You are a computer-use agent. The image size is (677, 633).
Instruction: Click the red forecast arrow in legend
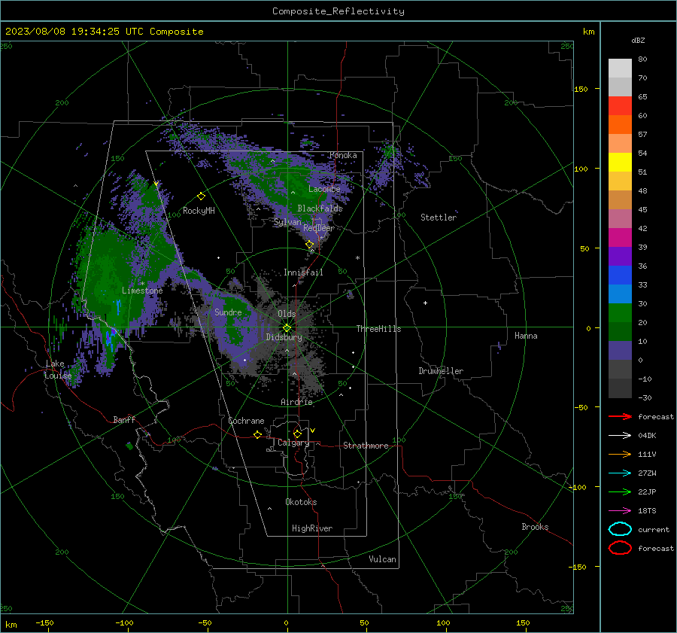click(x=620, y=416)
